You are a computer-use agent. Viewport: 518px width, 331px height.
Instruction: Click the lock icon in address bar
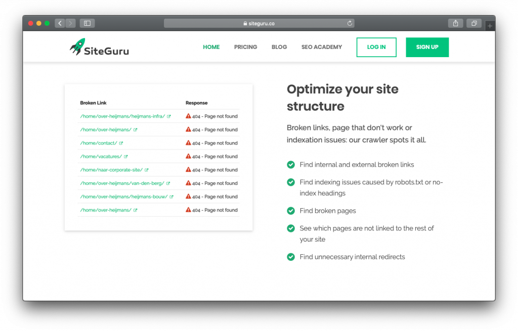coord(245,23)
